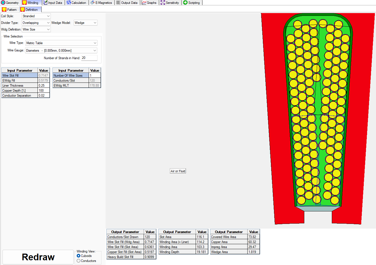Click the Heavy Build Slot Fill row
This screenshot has height=265, width=376.
pyautogui.click(x=131, y=257)
